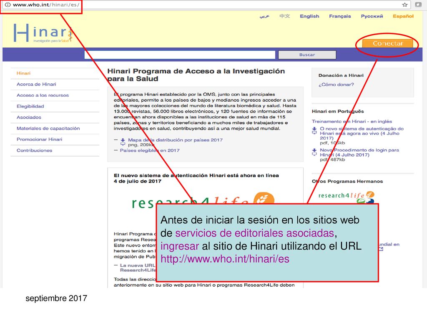Open the research4life logo under Otros Programas Hermanos

pyautogui.click(x=347, y=197)
